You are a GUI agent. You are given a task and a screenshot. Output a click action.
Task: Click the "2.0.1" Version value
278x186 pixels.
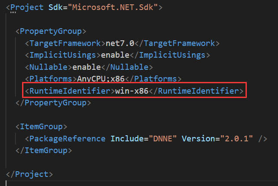pyautogui.click(x=237, y=139)
